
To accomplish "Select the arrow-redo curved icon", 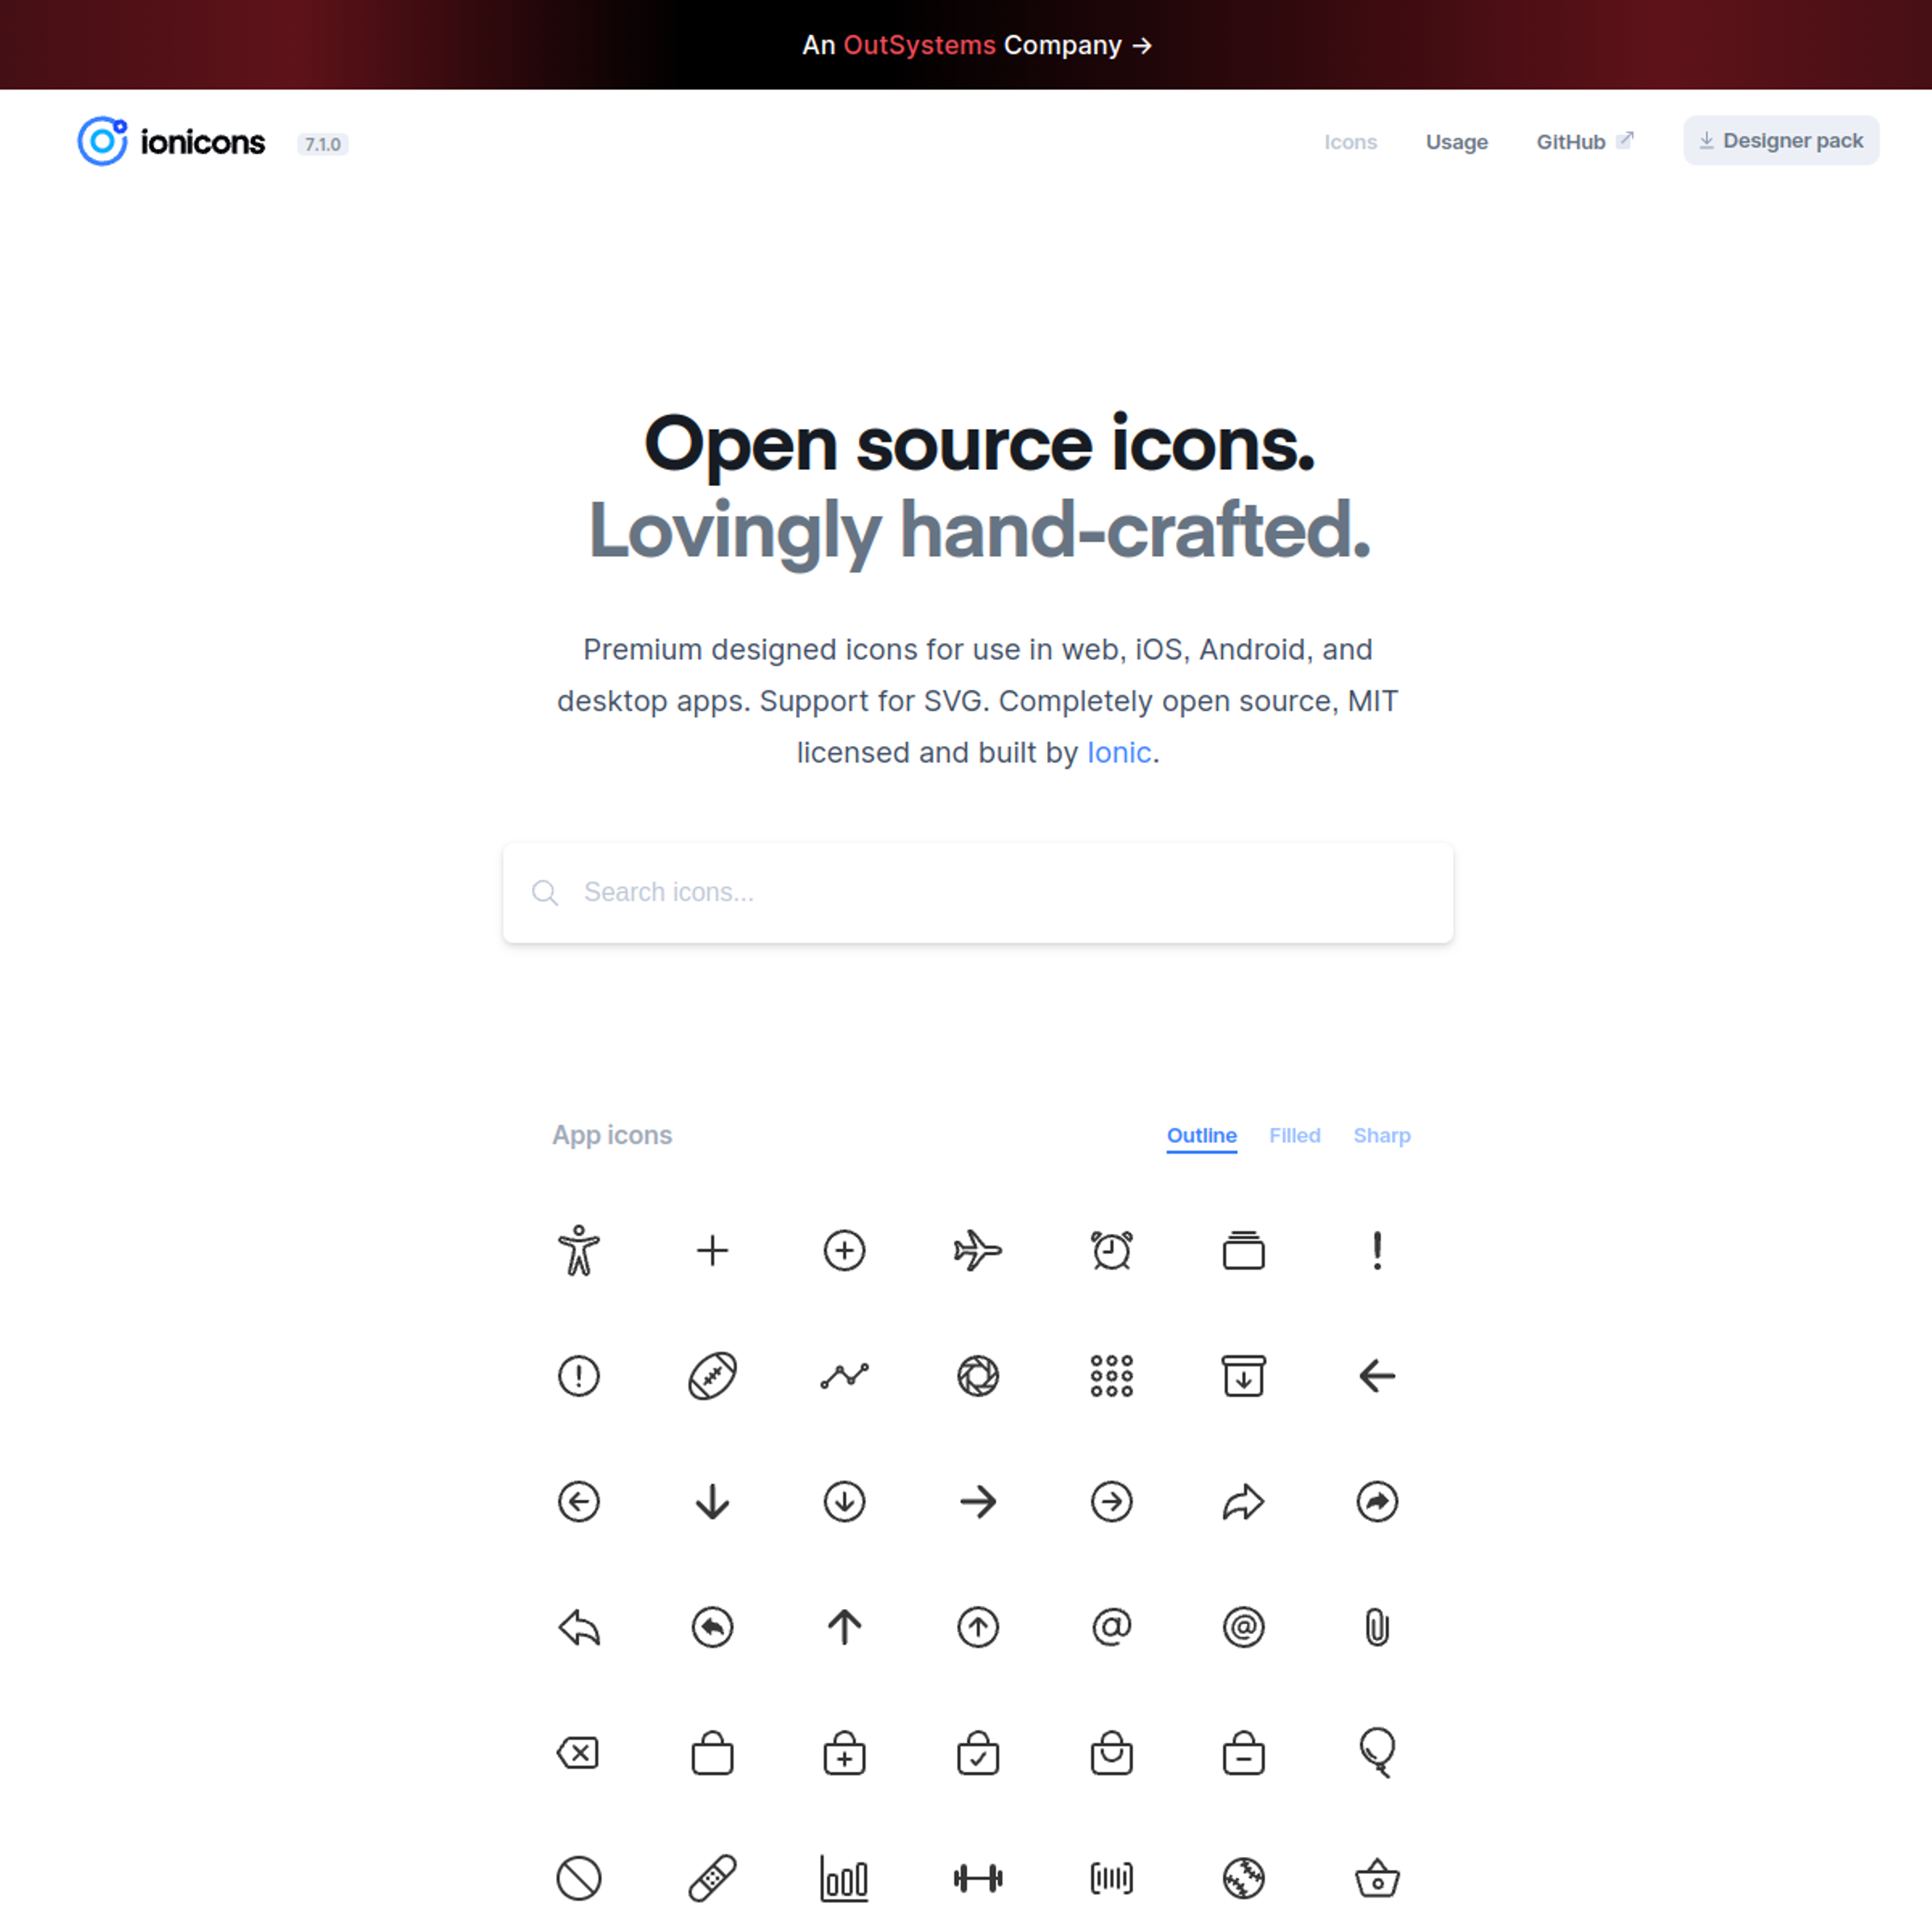I will pos(1244,1501).
